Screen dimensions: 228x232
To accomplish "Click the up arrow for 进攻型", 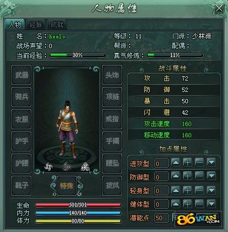I will (176, 162).
